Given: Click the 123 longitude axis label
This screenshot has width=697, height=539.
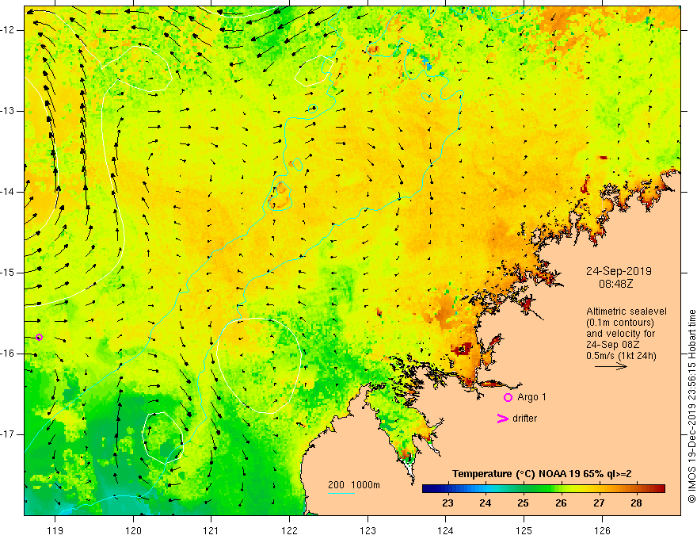Looking at the screenshot, I should click(368, 530).
